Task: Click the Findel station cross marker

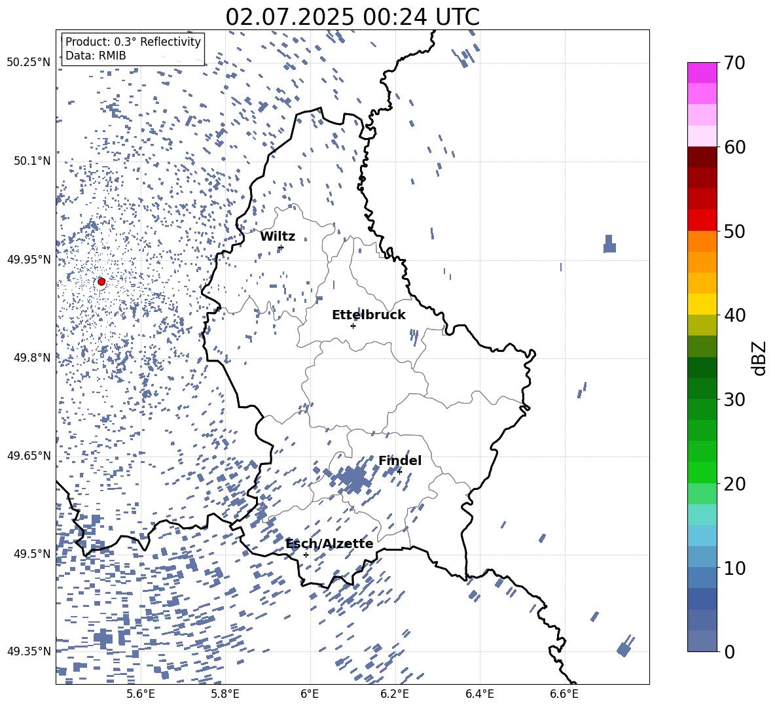Action: (399, 472)
